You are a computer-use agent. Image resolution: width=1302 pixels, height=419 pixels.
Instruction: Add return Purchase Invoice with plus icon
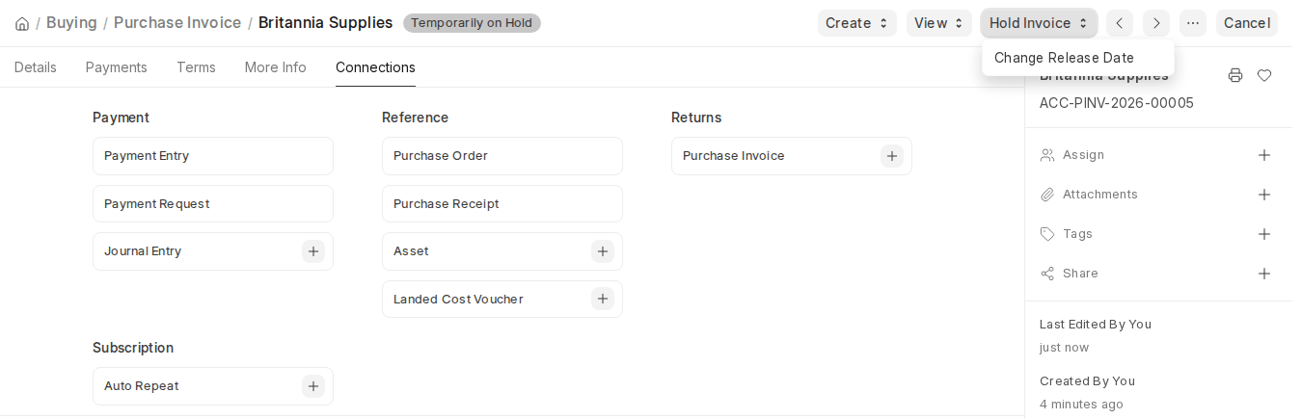coord(892,156)
